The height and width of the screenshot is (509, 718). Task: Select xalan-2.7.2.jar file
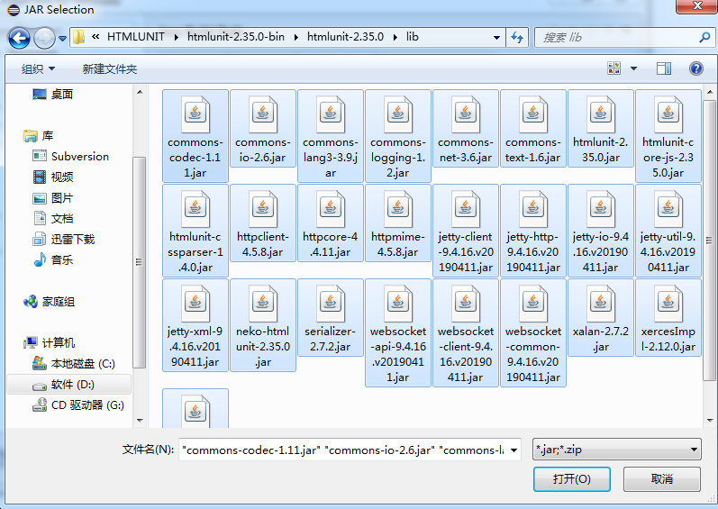601,318
